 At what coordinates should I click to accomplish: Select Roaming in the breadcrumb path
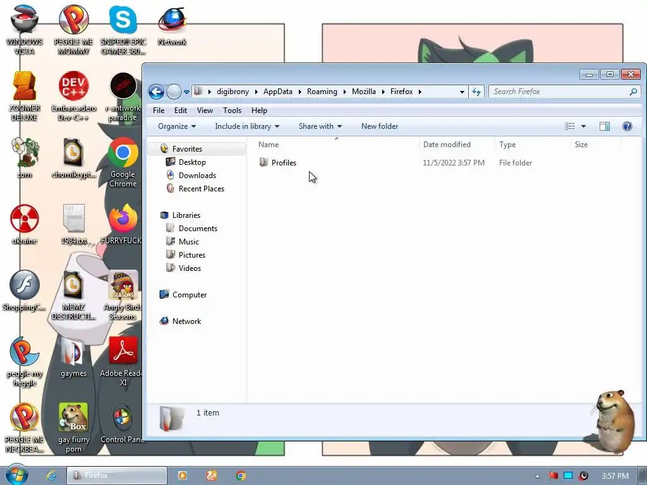(x=322, y=92)
